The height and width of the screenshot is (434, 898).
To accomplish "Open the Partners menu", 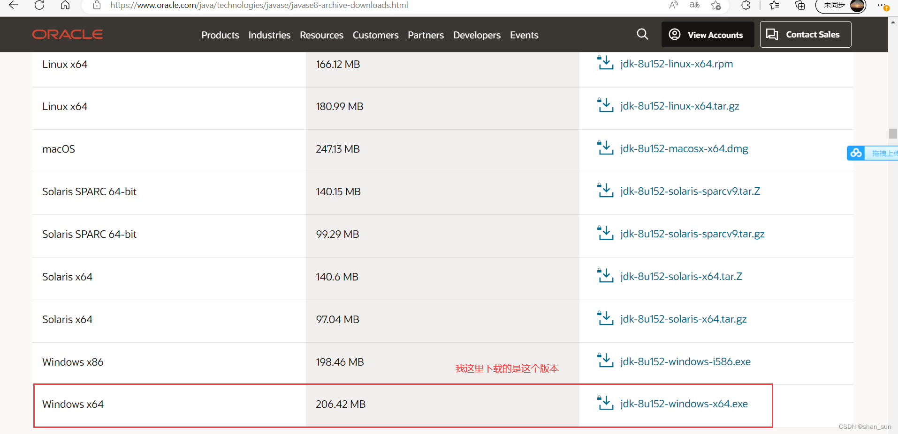I will pos(426,35).
